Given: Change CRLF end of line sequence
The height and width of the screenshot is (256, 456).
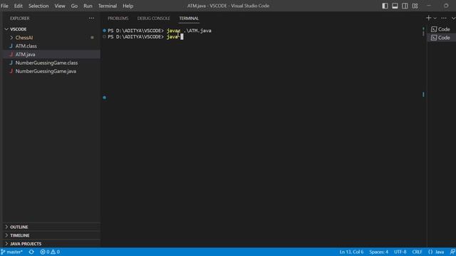Looking at the screenshot, I should point(417,252).
